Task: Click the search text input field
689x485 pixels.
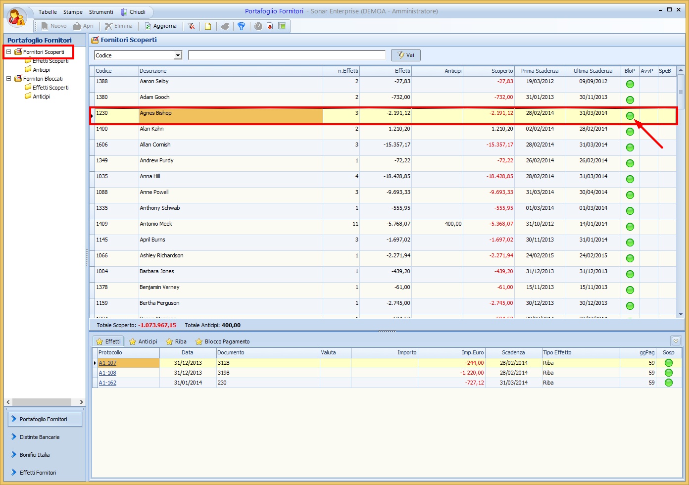Action: [287, 55]
